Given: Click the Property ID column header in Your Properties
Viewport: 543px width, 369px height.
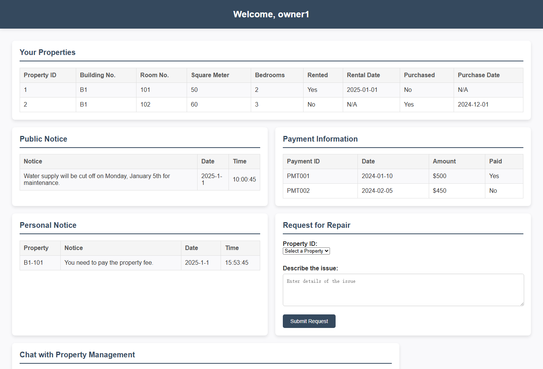Looking at the screenshot, I should 48,75.
